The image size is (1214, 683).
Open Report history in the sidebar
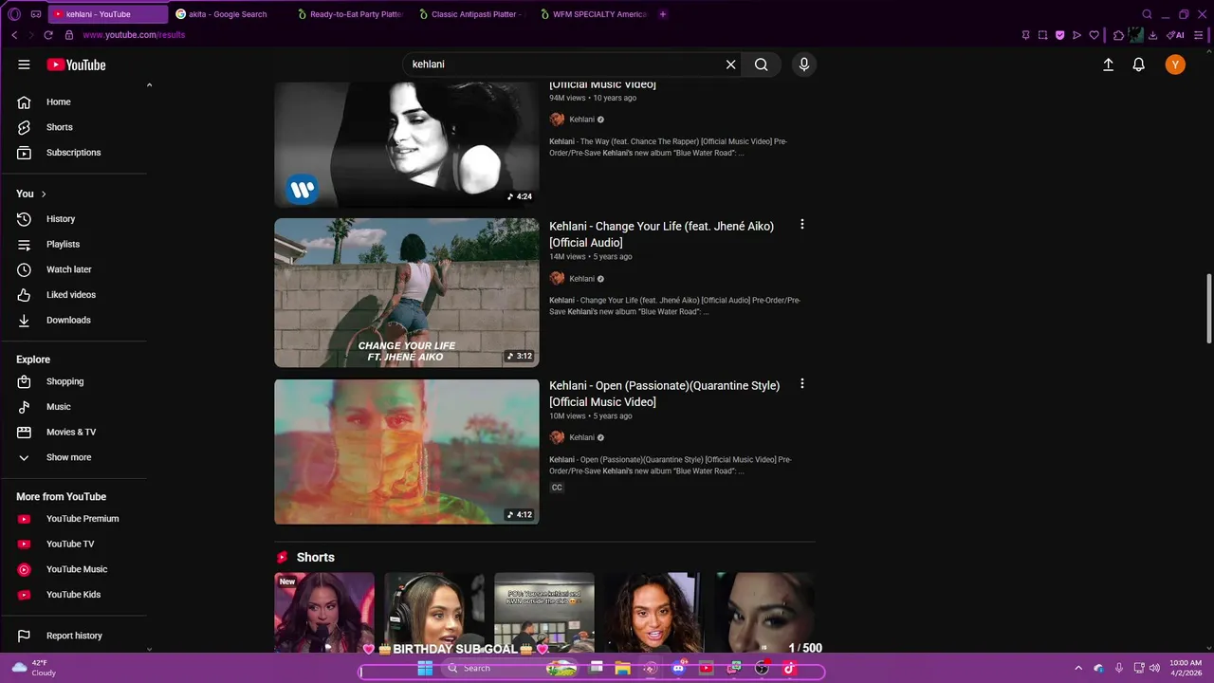tap(76, 636)
